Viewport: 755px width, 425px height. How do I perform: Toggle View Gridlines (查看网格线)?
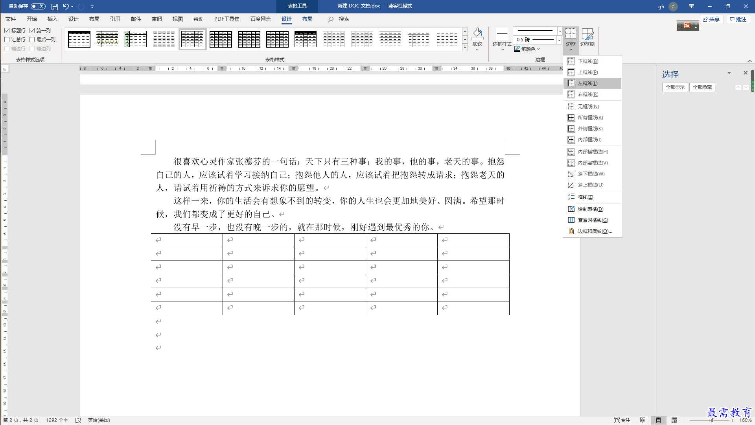592,220
